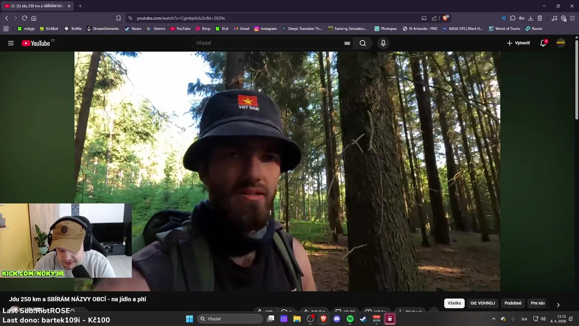Open the N-Artworks - PNG bookmark

[x=420, y=29]
